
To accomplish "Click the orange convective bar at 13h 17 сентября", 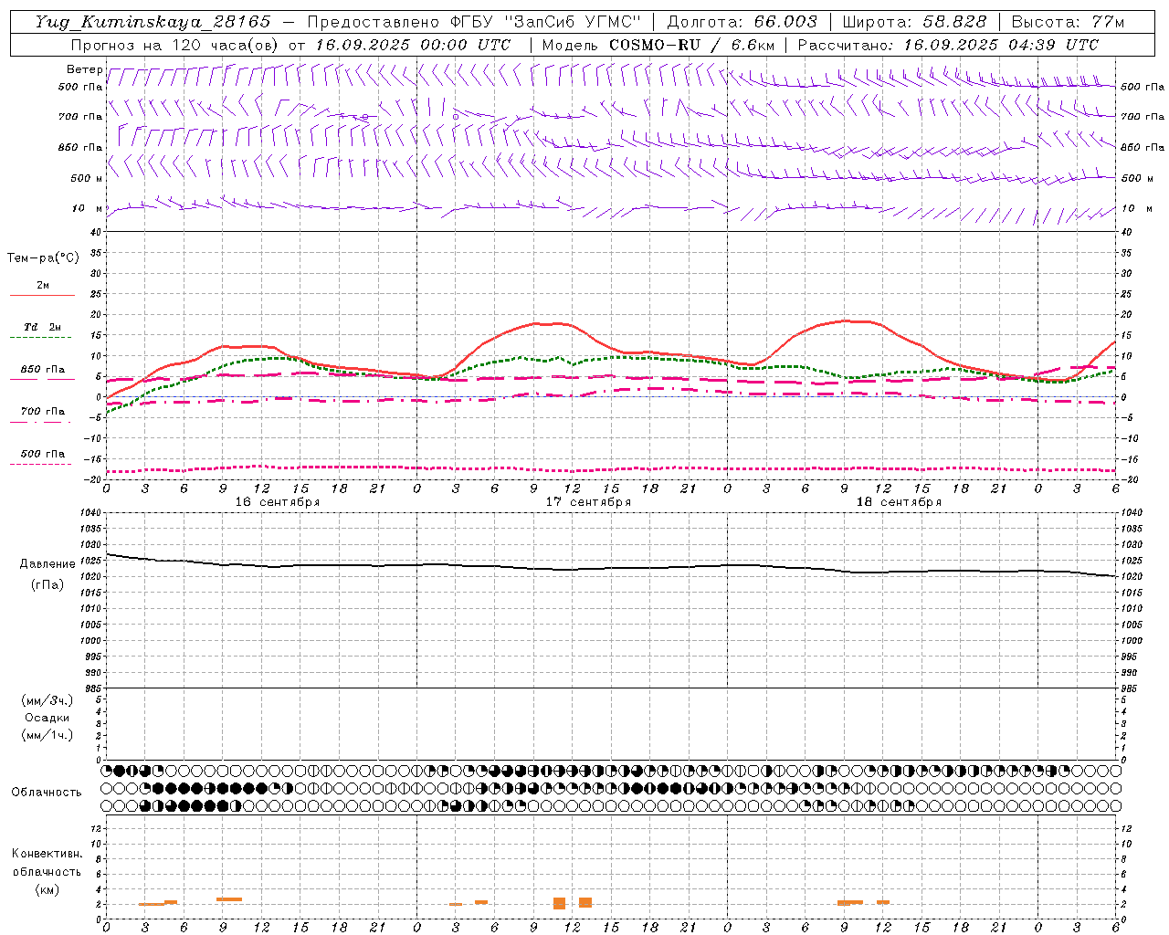I will pyautogui.click(x=585, y=903).
